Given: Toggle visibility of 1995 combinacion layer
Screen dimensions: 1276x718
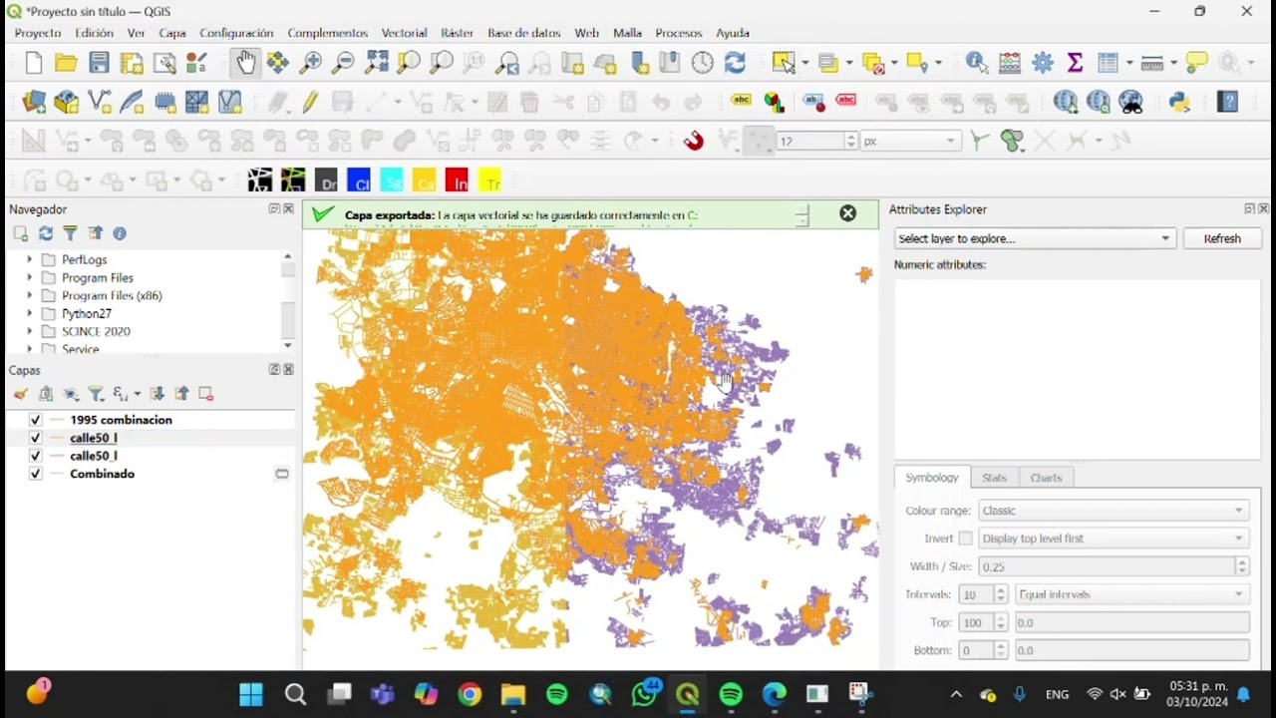Looking at the screenshot, I should point(36,420).
